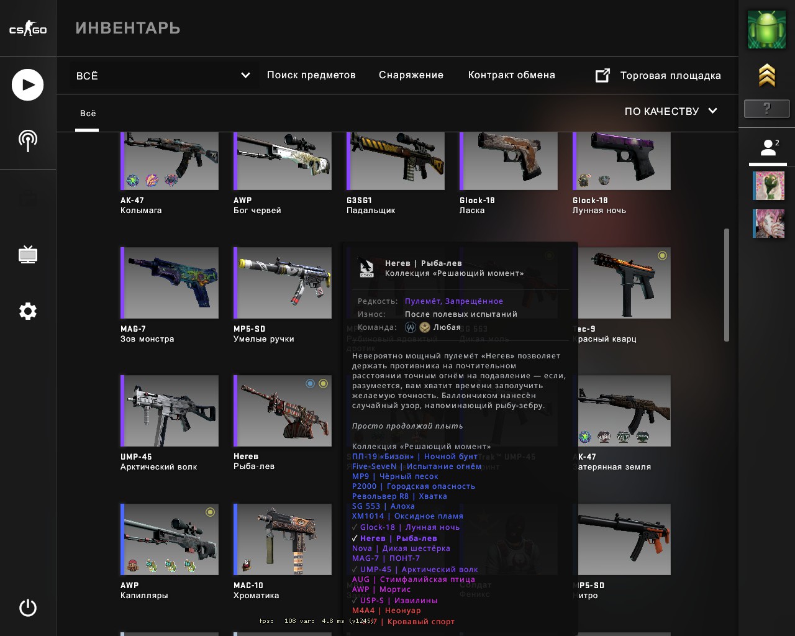Click the question mark help box

click(767, 109)
